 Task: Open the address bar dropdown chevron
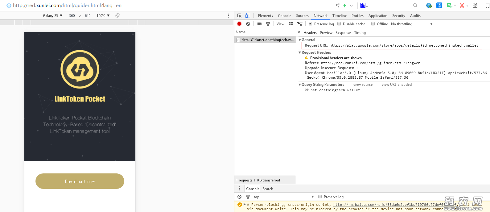click(x=351, y=5)
